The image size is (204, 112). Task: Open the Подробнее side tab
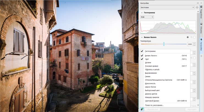click(201, 13)
